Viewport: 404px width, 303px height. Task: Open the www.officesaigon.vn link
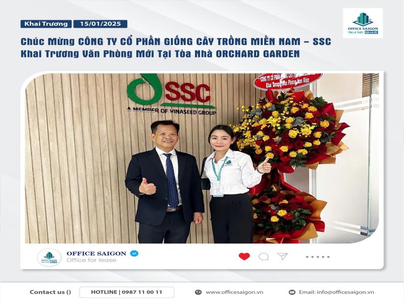click(234, 292)
